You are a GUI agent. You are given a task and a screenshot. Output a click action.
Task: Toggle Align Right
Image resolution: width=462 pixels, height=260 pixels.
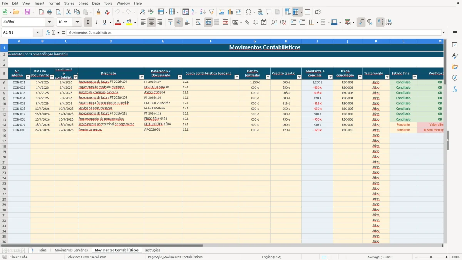coord(160,22)
